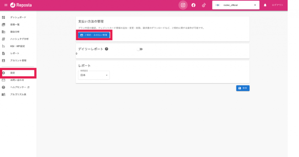Screen dimensions: 299x157
Task: Switch to the Instagram platform icon
Action: (183, 5)
